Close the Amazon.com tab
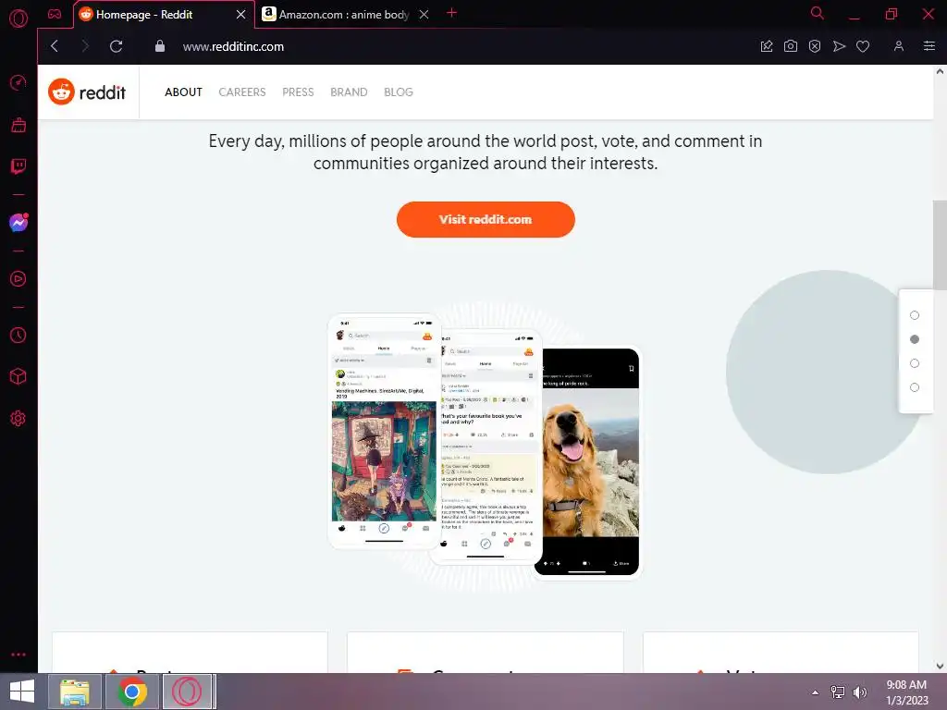947x710 pixels. [x=424, y=15]
